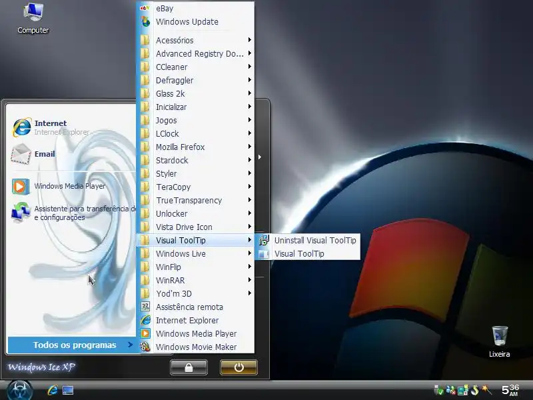Click the Visual ToolTip program icon in submenu
533x400 pixels.
[x=264, y=254]
